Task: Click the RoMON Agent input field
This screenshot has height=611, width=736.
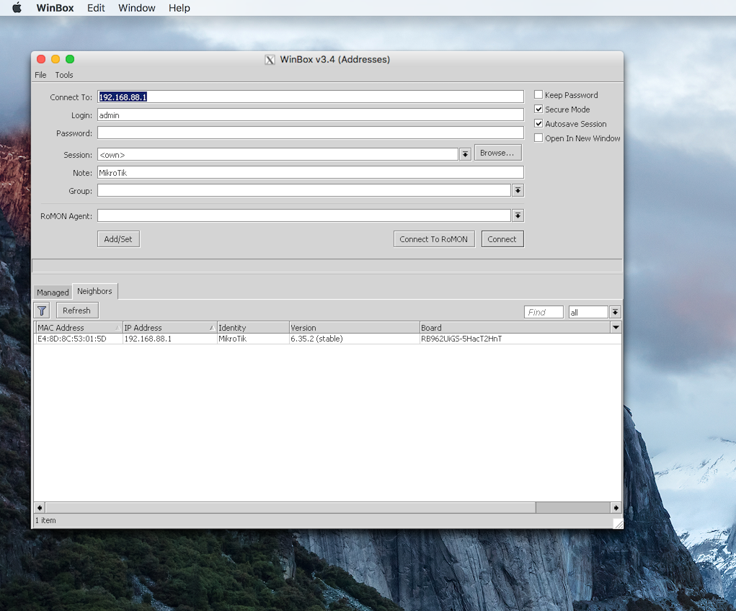Action: (304, 216)
